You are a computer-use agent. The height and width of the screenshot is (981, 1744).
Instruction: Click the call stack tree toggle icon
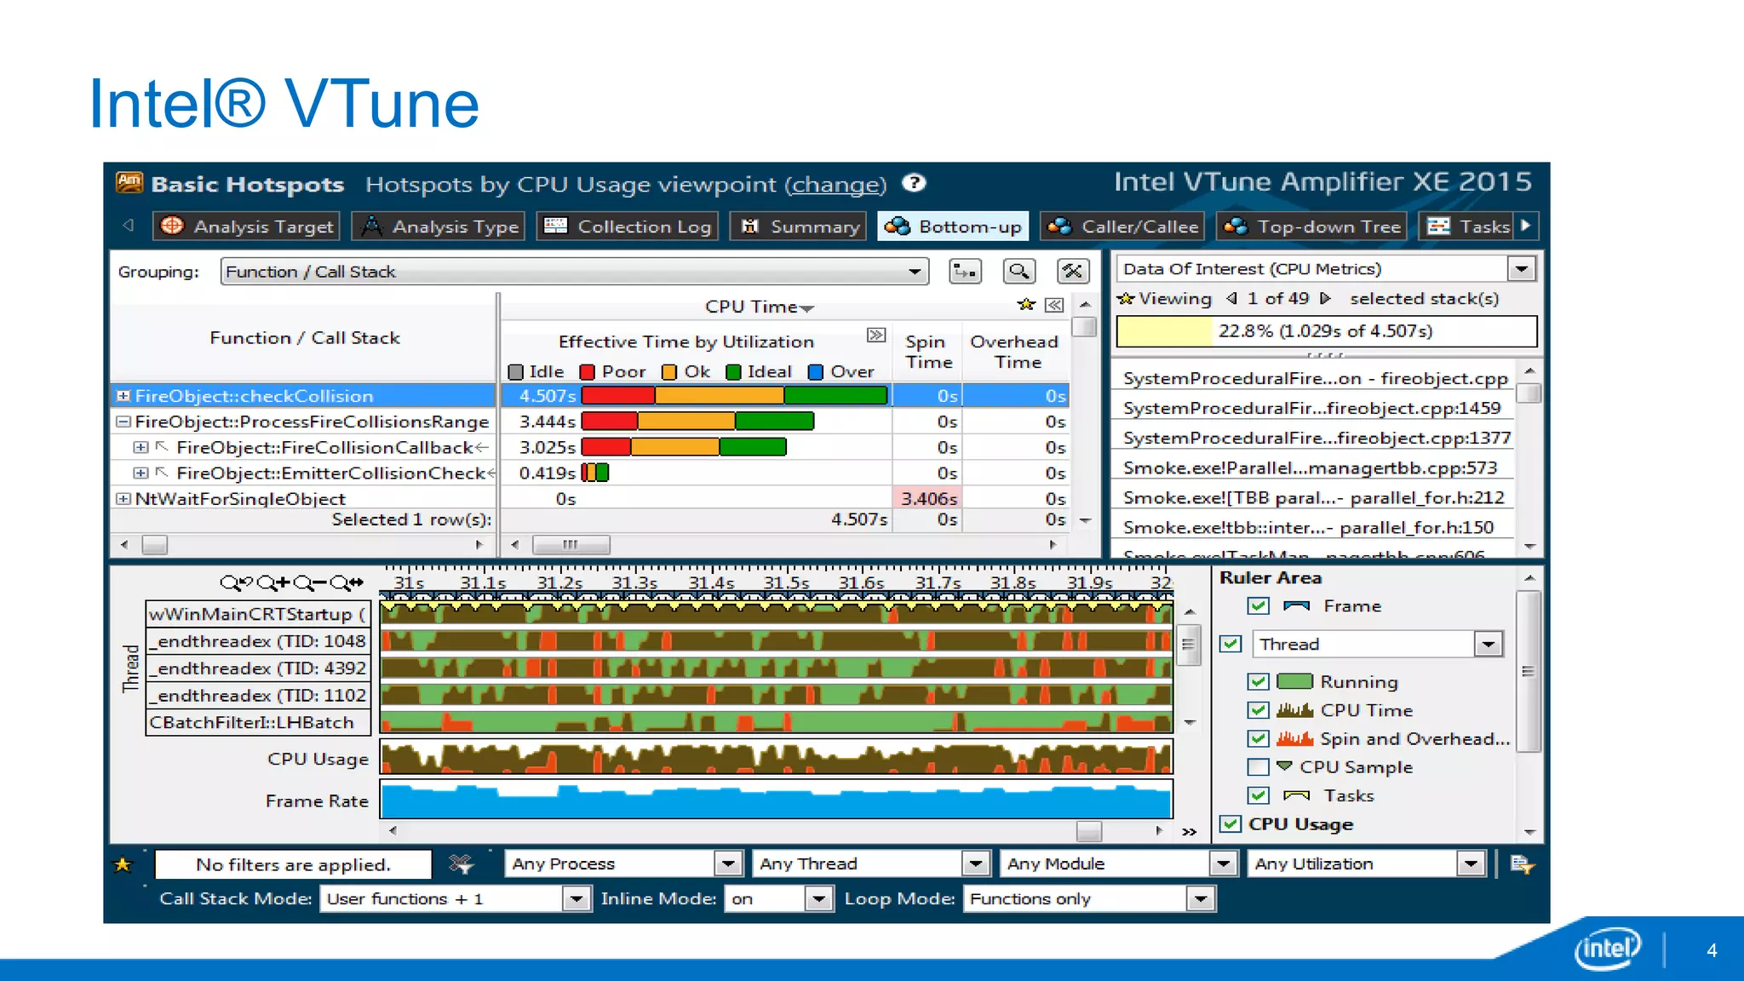[x=965, y=272]
